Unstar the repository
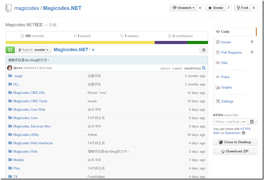The image size is (264, 180). coord(216,8)
